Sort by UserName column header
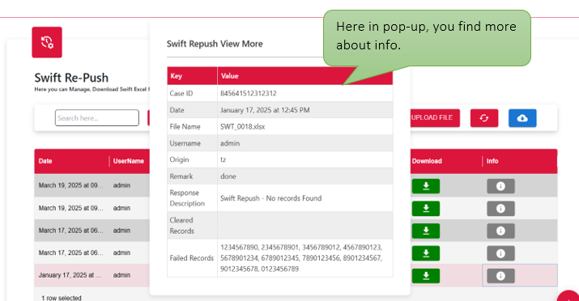 coord(129,161)
